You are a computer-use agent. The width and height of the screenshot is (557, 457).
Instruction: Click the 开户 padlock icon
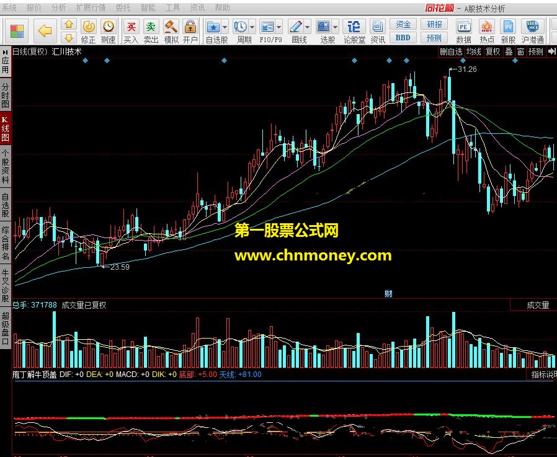coord(190,27)
